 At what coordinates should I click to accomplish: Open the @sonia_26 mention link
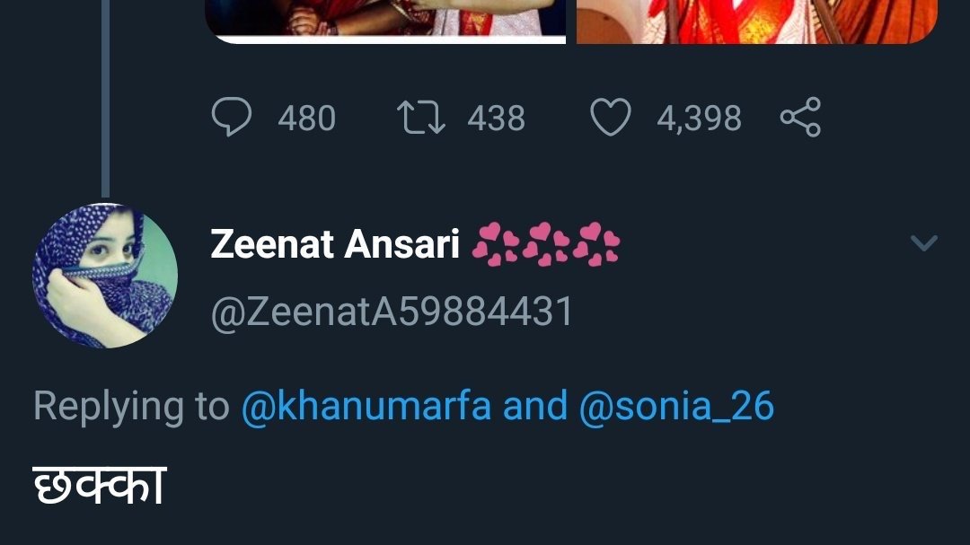click(676, 406)
